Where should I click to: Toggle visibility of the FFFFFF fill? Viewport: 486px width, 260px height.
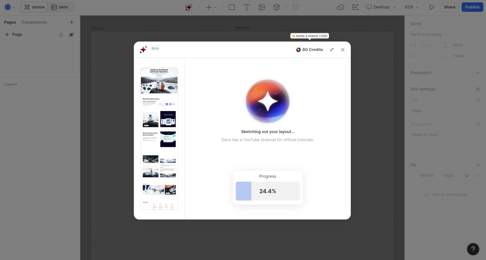(467, 176)
